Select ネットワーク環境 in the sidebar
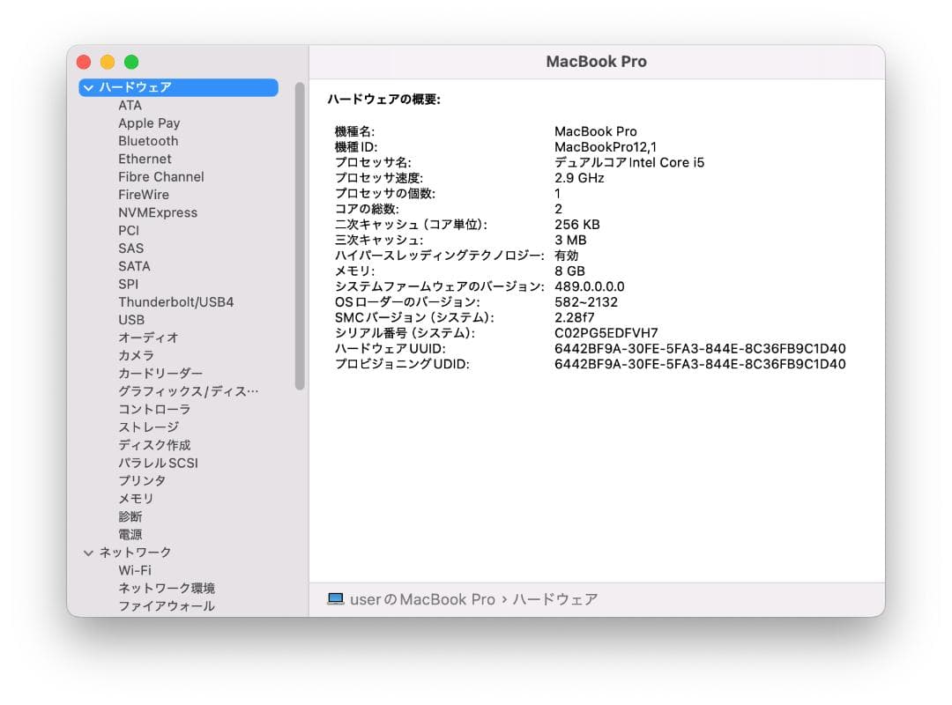952x705 pixels. click(167, 589)
